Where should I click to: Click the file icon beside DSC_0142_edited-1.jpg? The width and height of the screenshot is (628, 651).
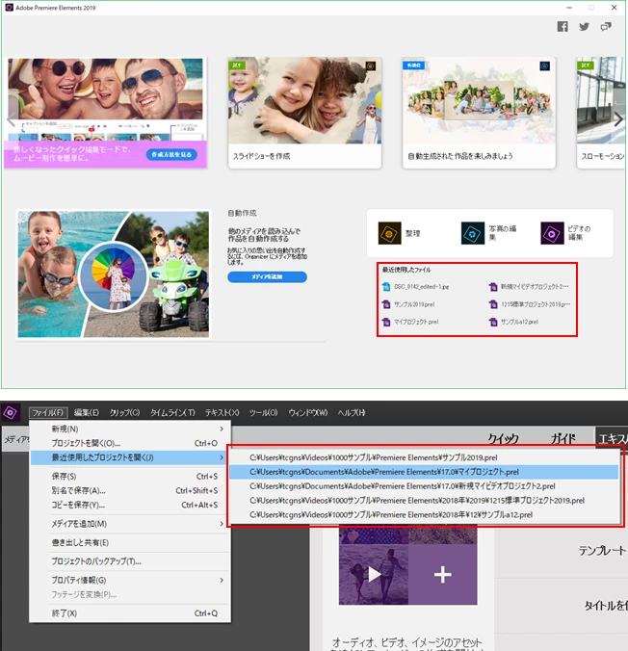coord(386,286)
